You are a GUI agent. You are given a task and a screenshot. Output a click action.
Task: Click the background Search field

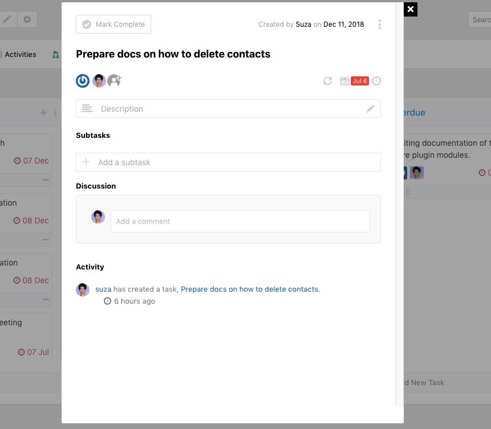(480, 20)
